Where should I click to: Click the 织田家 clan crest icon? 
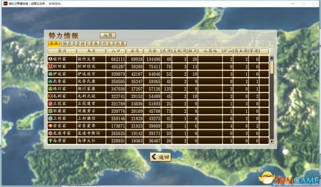pos(50,67)
